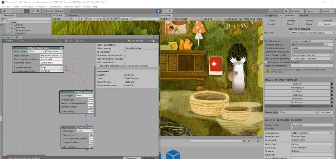Click gear icon beside HideButton element
This screenshot has height=159, width=336.
click(332, 95)
